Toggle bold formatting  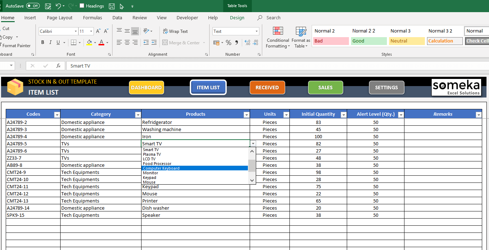coord(42,42)
